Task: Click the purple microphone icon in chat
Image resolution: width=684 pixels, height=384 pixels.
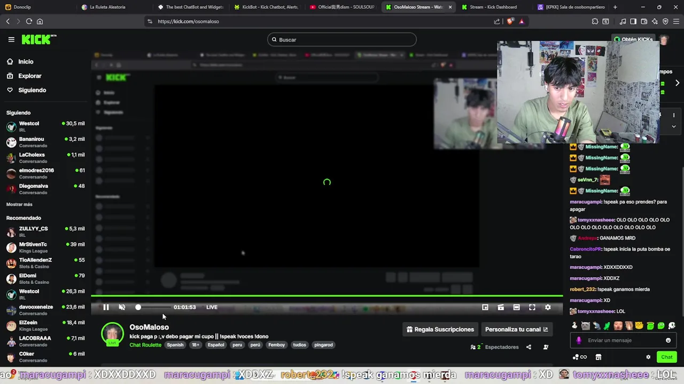Action: [x=579, y=340]
